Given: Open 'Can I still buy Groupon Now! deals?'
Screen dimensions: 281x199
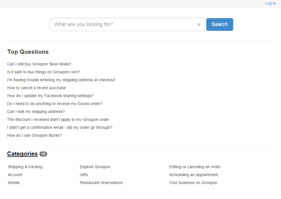Looking at the screenshot, I should (x=39, y=64).
